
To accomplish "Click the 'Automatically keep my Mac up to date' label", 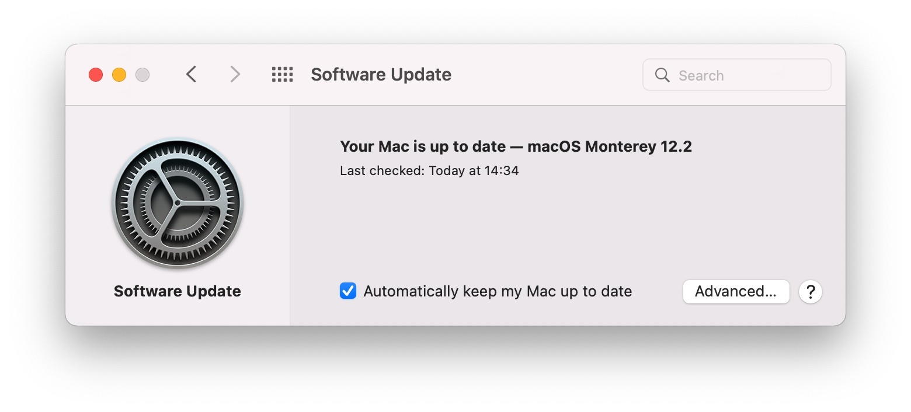I will pyautogui.click(x=498, y=291).
